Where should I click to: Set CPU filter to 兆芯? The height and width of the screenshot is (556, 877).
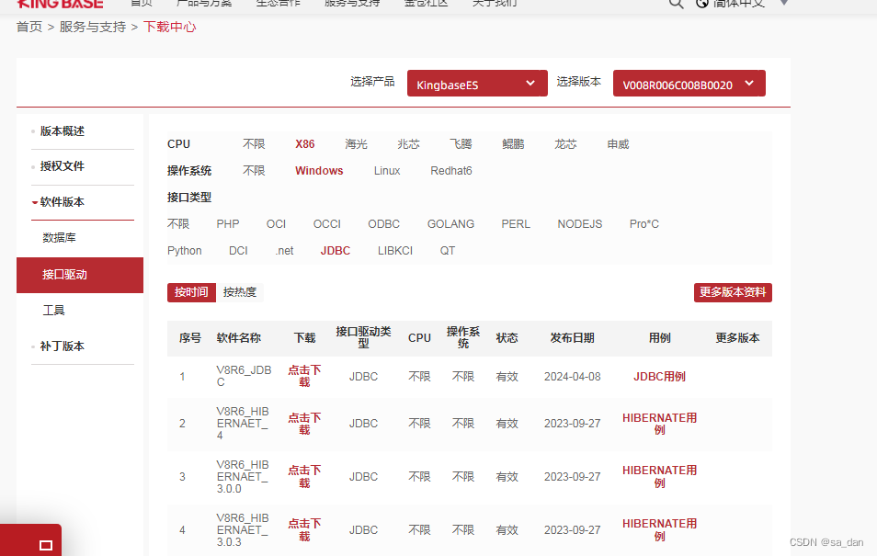pos(408,144)
